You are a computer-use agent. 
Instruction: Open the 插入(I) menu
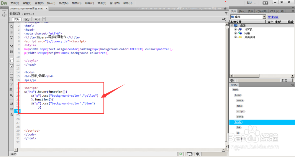[x=51, y=3]
